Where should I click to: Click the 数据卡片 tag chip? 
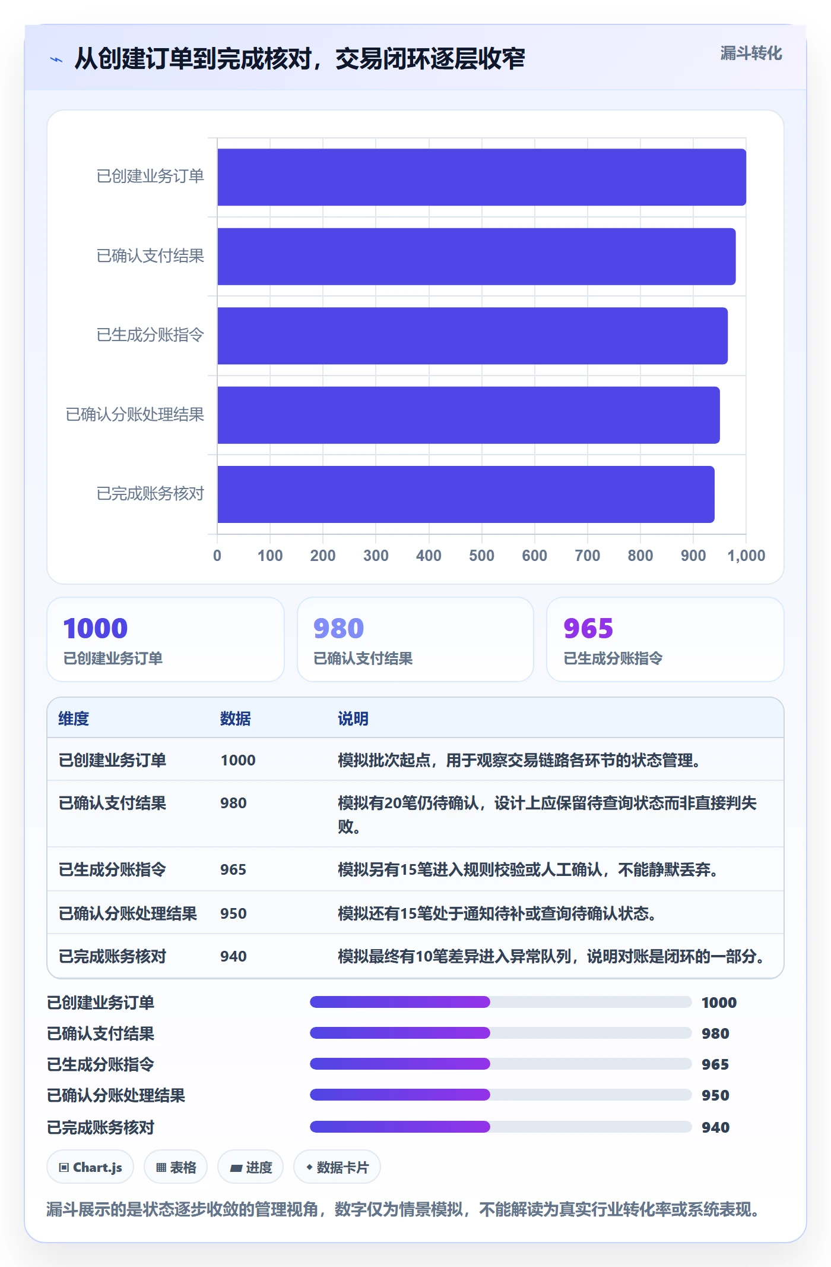337,1167
